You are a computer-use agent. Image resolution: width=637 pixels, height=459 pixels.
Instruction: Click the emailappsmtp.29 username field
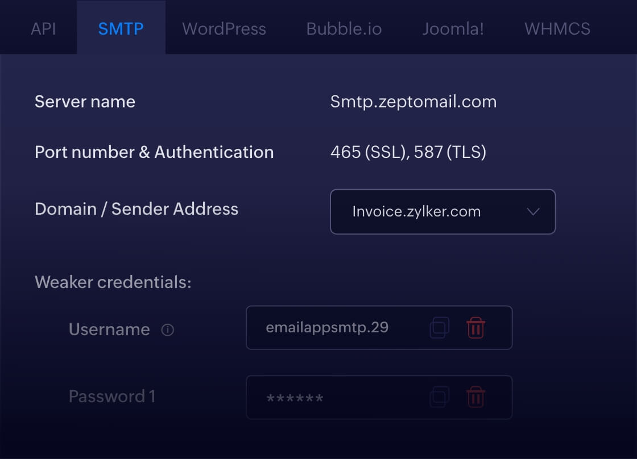coord(379,328)
